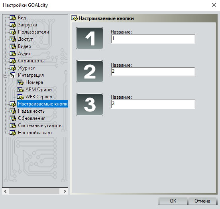Screen dimensions: 220x209
Task: Click the right arrow of horizontal scrollbar
Action: point(65,191)
